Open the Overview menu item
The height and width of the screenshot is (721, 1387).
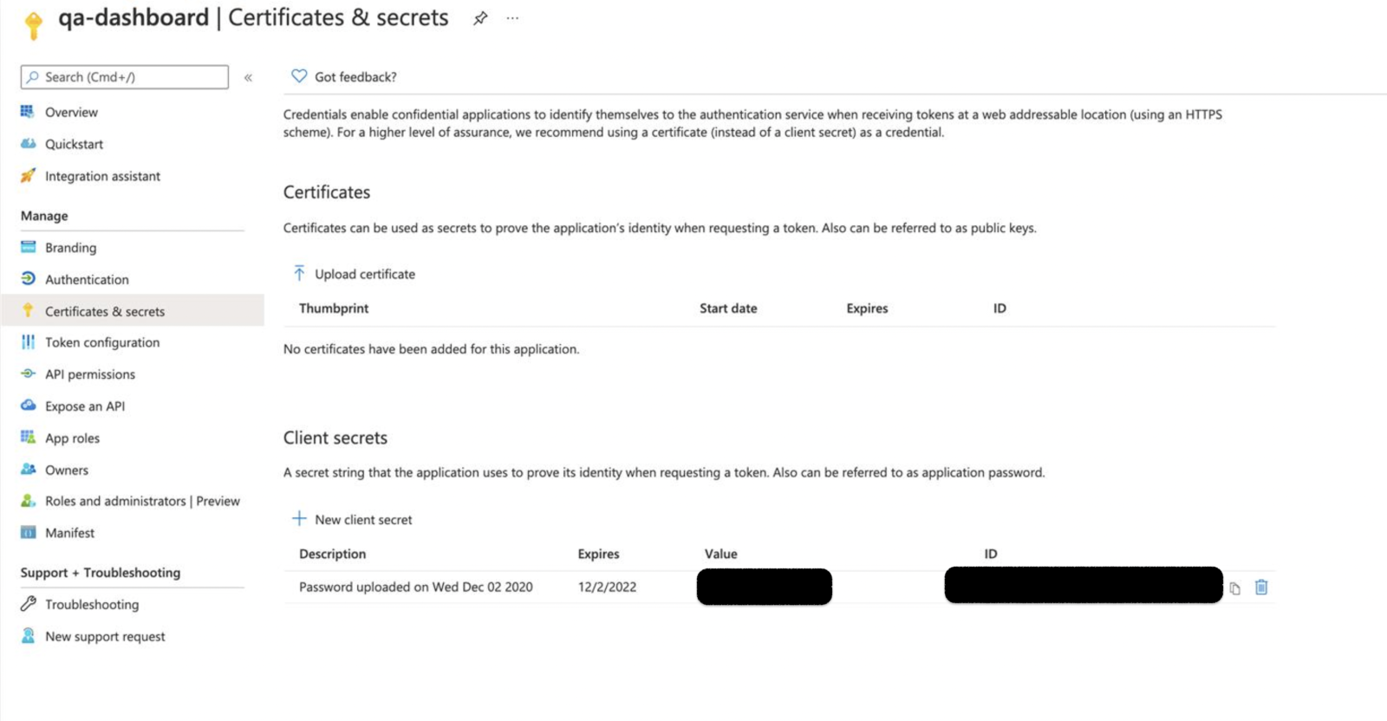pos(71,113)
